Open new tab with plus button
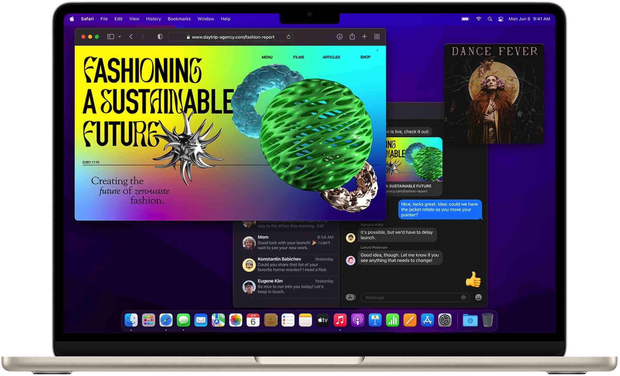620x376 pixels. [365, 37]
